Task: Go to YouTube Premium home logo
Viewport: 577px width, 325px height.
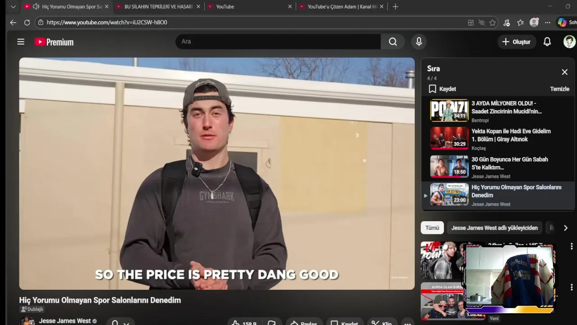Action: pos(54,42)
